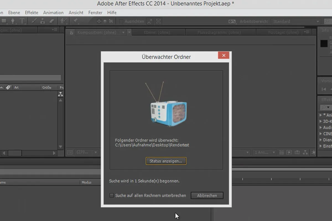Expand the Eins... effects category
This screenshot has width=332, height=221.
click(x=321, y=146)
